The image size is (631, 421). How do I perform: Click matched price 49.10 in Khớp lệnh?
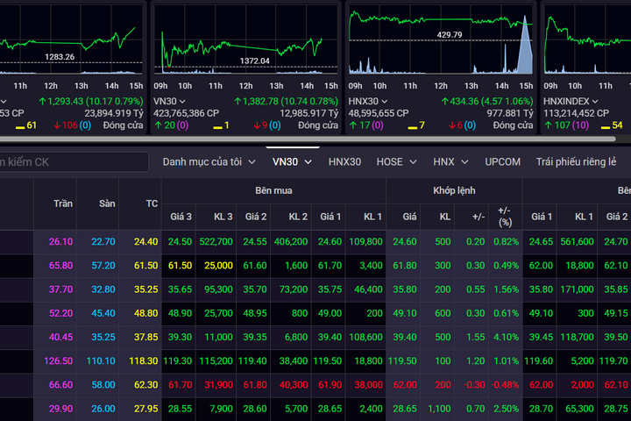tap(405, 313)
